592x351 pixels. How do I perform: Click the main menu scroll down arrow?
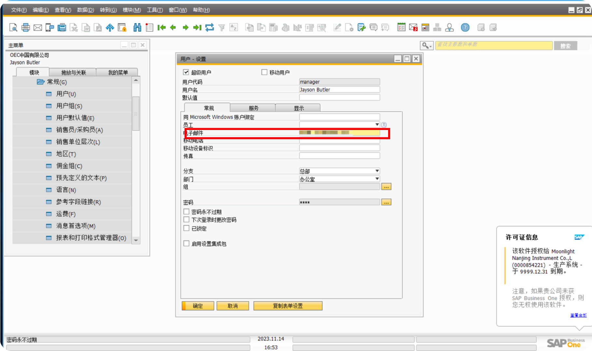[136, 240]
